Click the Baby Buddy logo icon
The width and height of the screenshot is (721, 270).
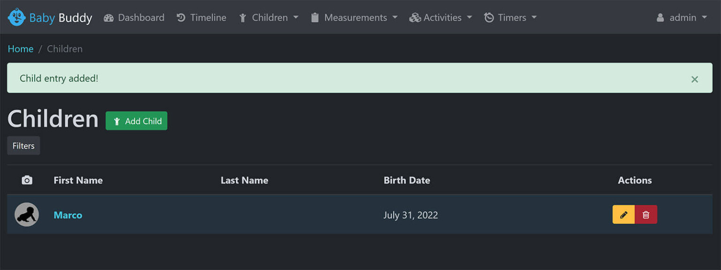coord(17,17)
